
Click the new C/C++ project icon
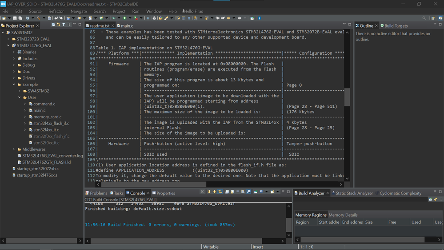click(68, 18)
